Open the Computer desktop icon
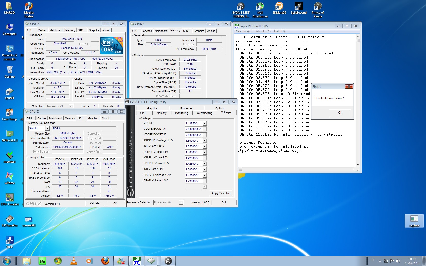This screenshot has width=426, height=266. [x=10, y=29]
